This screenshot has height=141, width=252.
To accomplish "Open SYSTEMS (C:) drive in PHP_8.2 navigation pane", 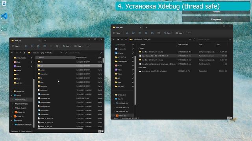I will [22, 99].
